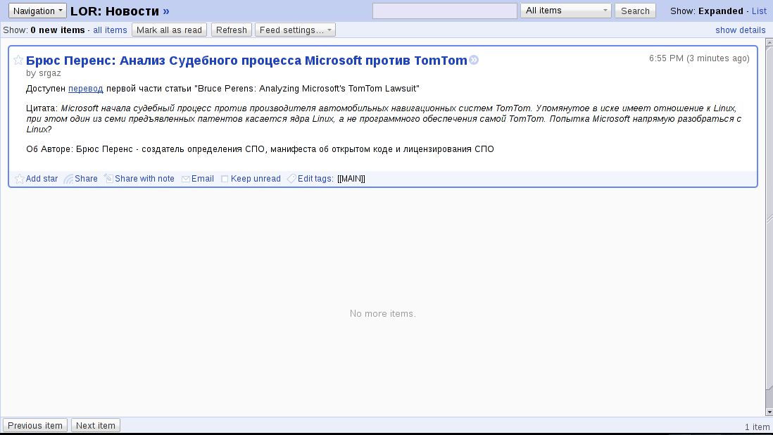Click the 6:55 PM timestamp
Viewport: 773px width, 435px height.
[699, 58]
